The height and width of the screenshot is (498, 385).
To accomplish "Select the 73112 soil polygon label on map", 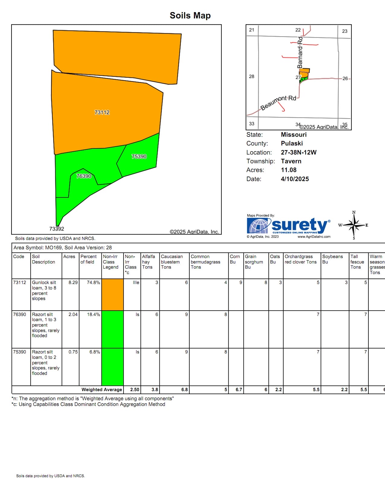I will pyautogui.click(x=102, y=112).
